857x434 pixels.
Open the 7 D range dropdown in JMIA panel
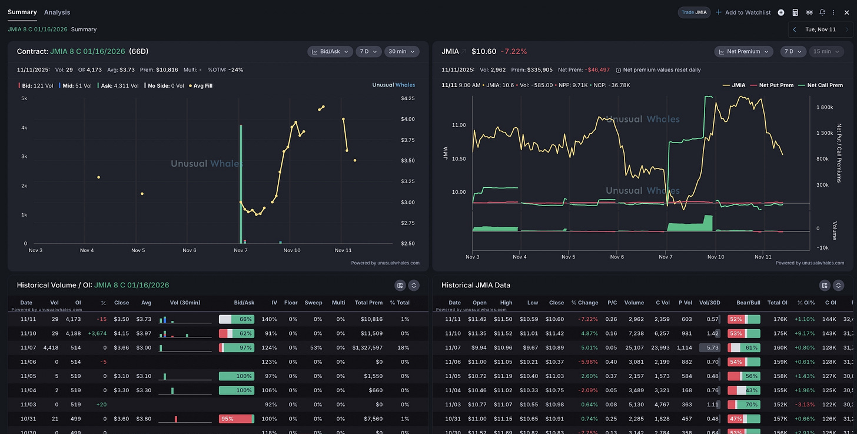click(794, 52)
